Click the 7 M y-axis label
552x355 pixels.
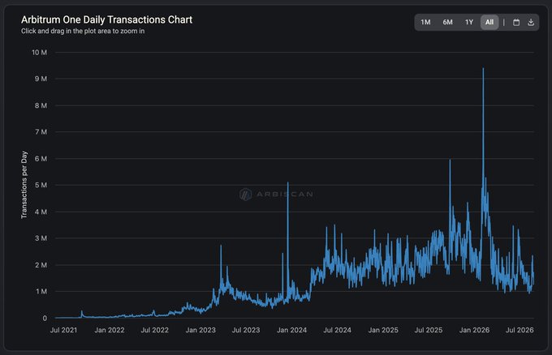coord(41,132)
